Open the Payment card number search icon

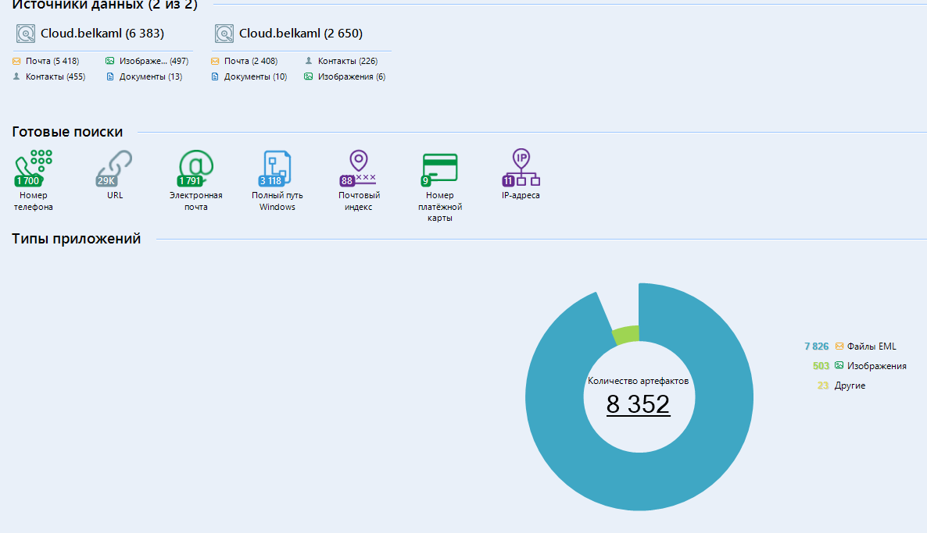pos(439,169)
